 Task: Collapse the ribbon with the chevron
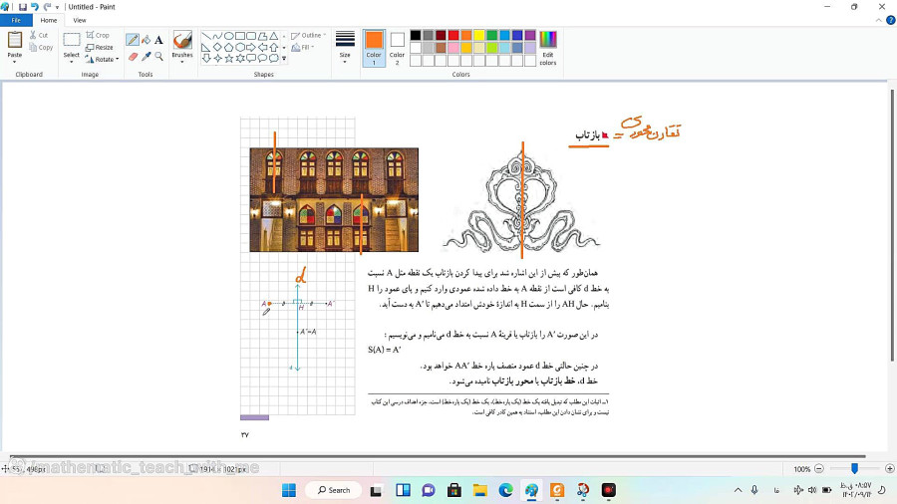pos(879,20)
